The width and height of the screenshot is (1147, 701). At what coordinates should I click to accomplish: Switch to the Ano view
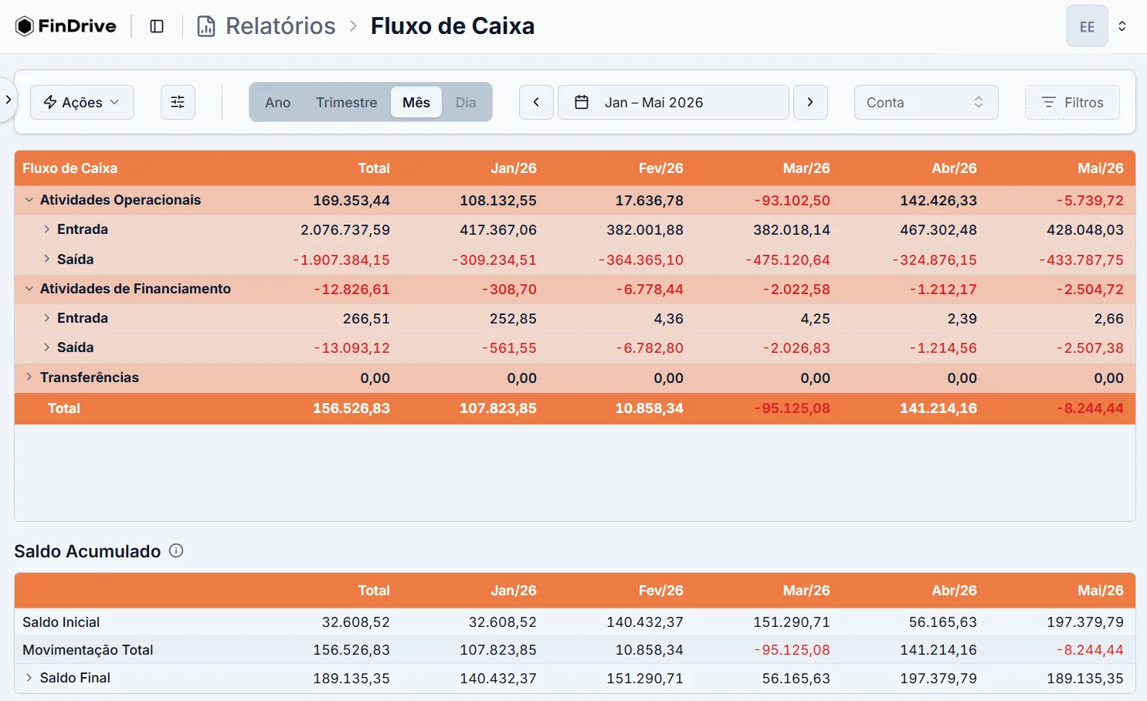coord(278,102)
